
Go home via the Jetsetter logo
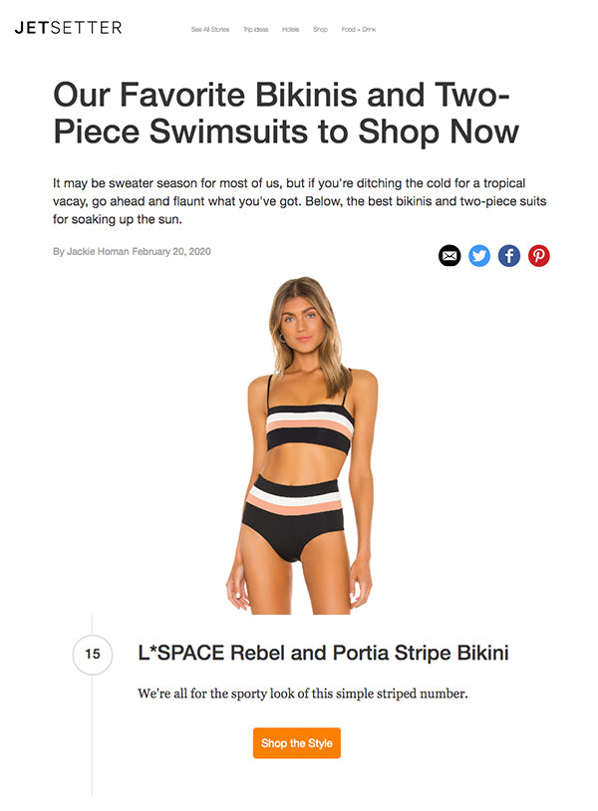tap(69, 28)
